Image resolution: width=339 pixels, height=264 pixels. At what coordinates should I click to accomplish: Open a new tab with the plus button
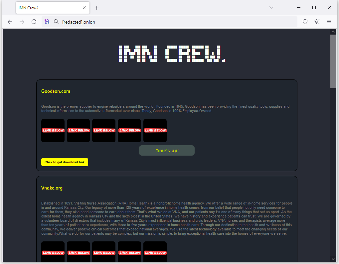click(96, 8)
